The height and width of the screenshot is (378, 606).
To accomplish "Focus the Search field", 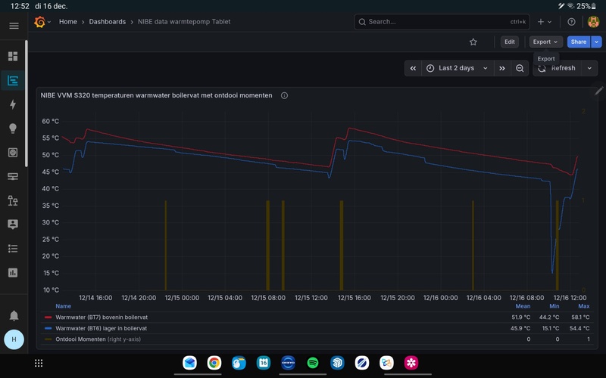I will click(x=442, y=22).
